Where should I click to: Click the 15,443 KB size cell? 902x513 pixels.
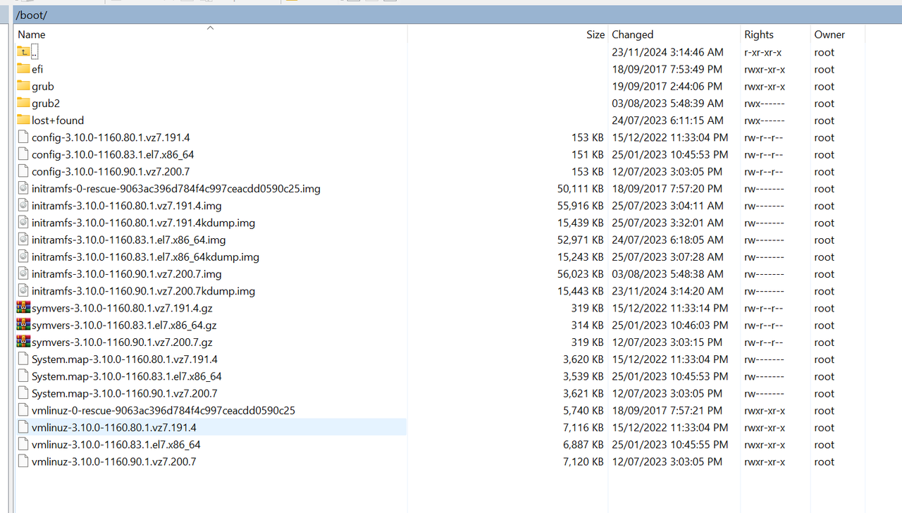tap(580, 291)
